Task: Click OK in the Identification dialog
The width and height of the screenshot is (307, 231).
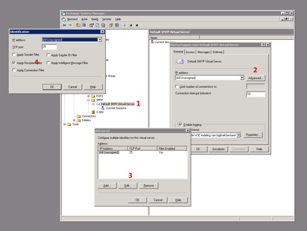Action: 52,87
